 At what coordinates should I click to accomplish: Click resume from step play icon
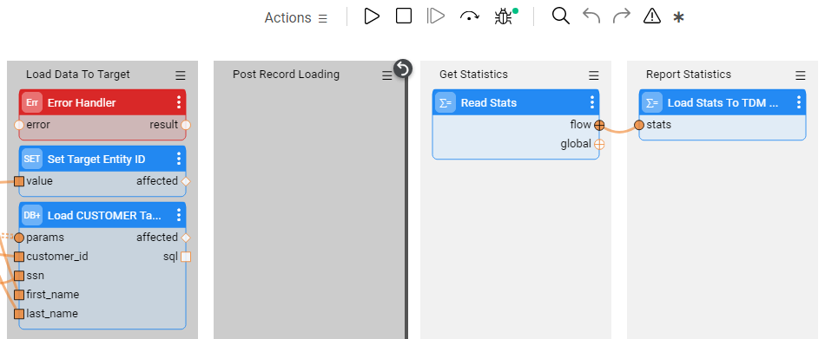(436, 16)
